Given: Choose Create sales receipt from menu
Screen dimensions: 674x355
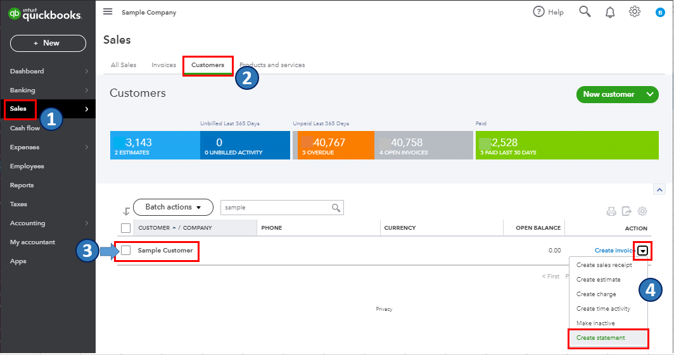Looking at the screenshot, I should [604, 265].
